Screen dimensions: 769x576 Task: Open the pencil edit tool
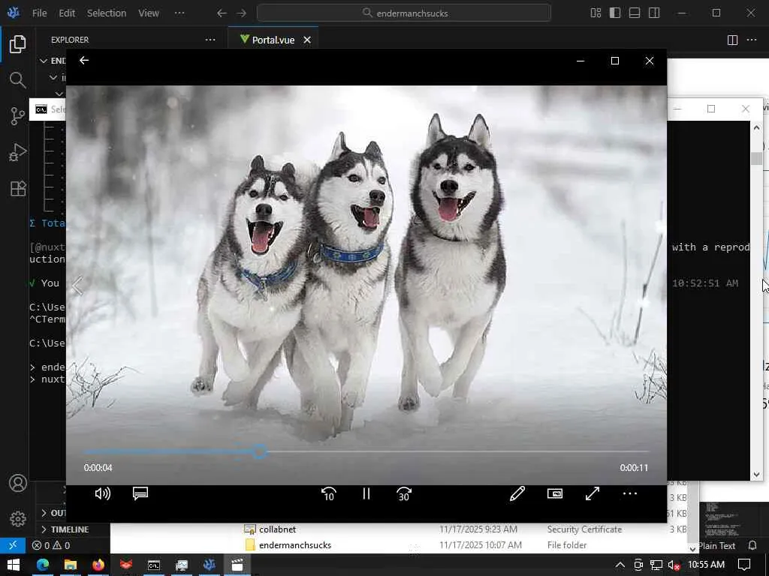[517, 493]
